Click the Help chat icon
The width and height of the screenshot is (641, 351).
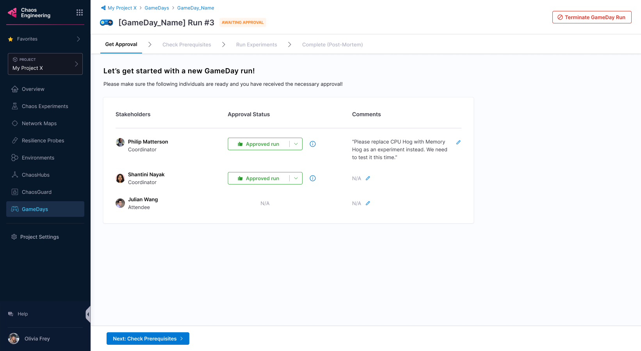point(11,314)
